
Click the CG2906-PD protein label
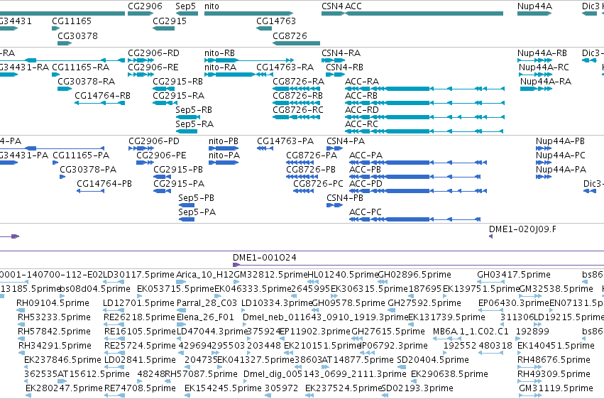154,141
